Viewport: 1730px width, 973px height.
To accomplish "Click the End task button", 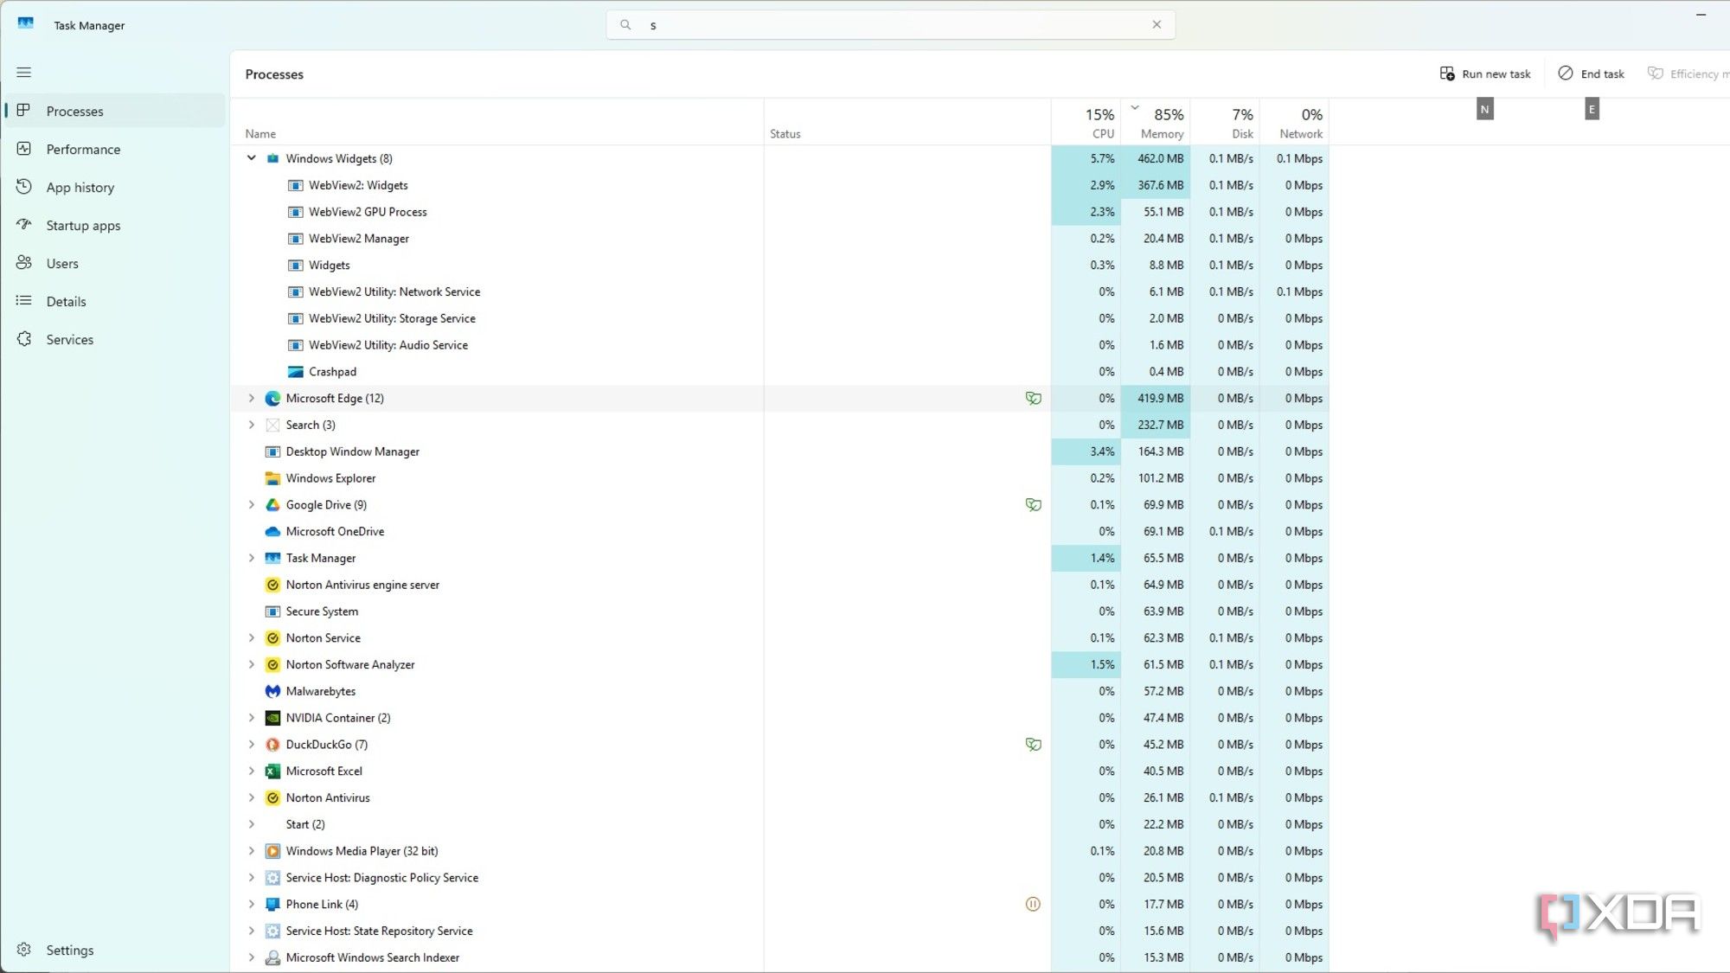I will point(1591,74).
